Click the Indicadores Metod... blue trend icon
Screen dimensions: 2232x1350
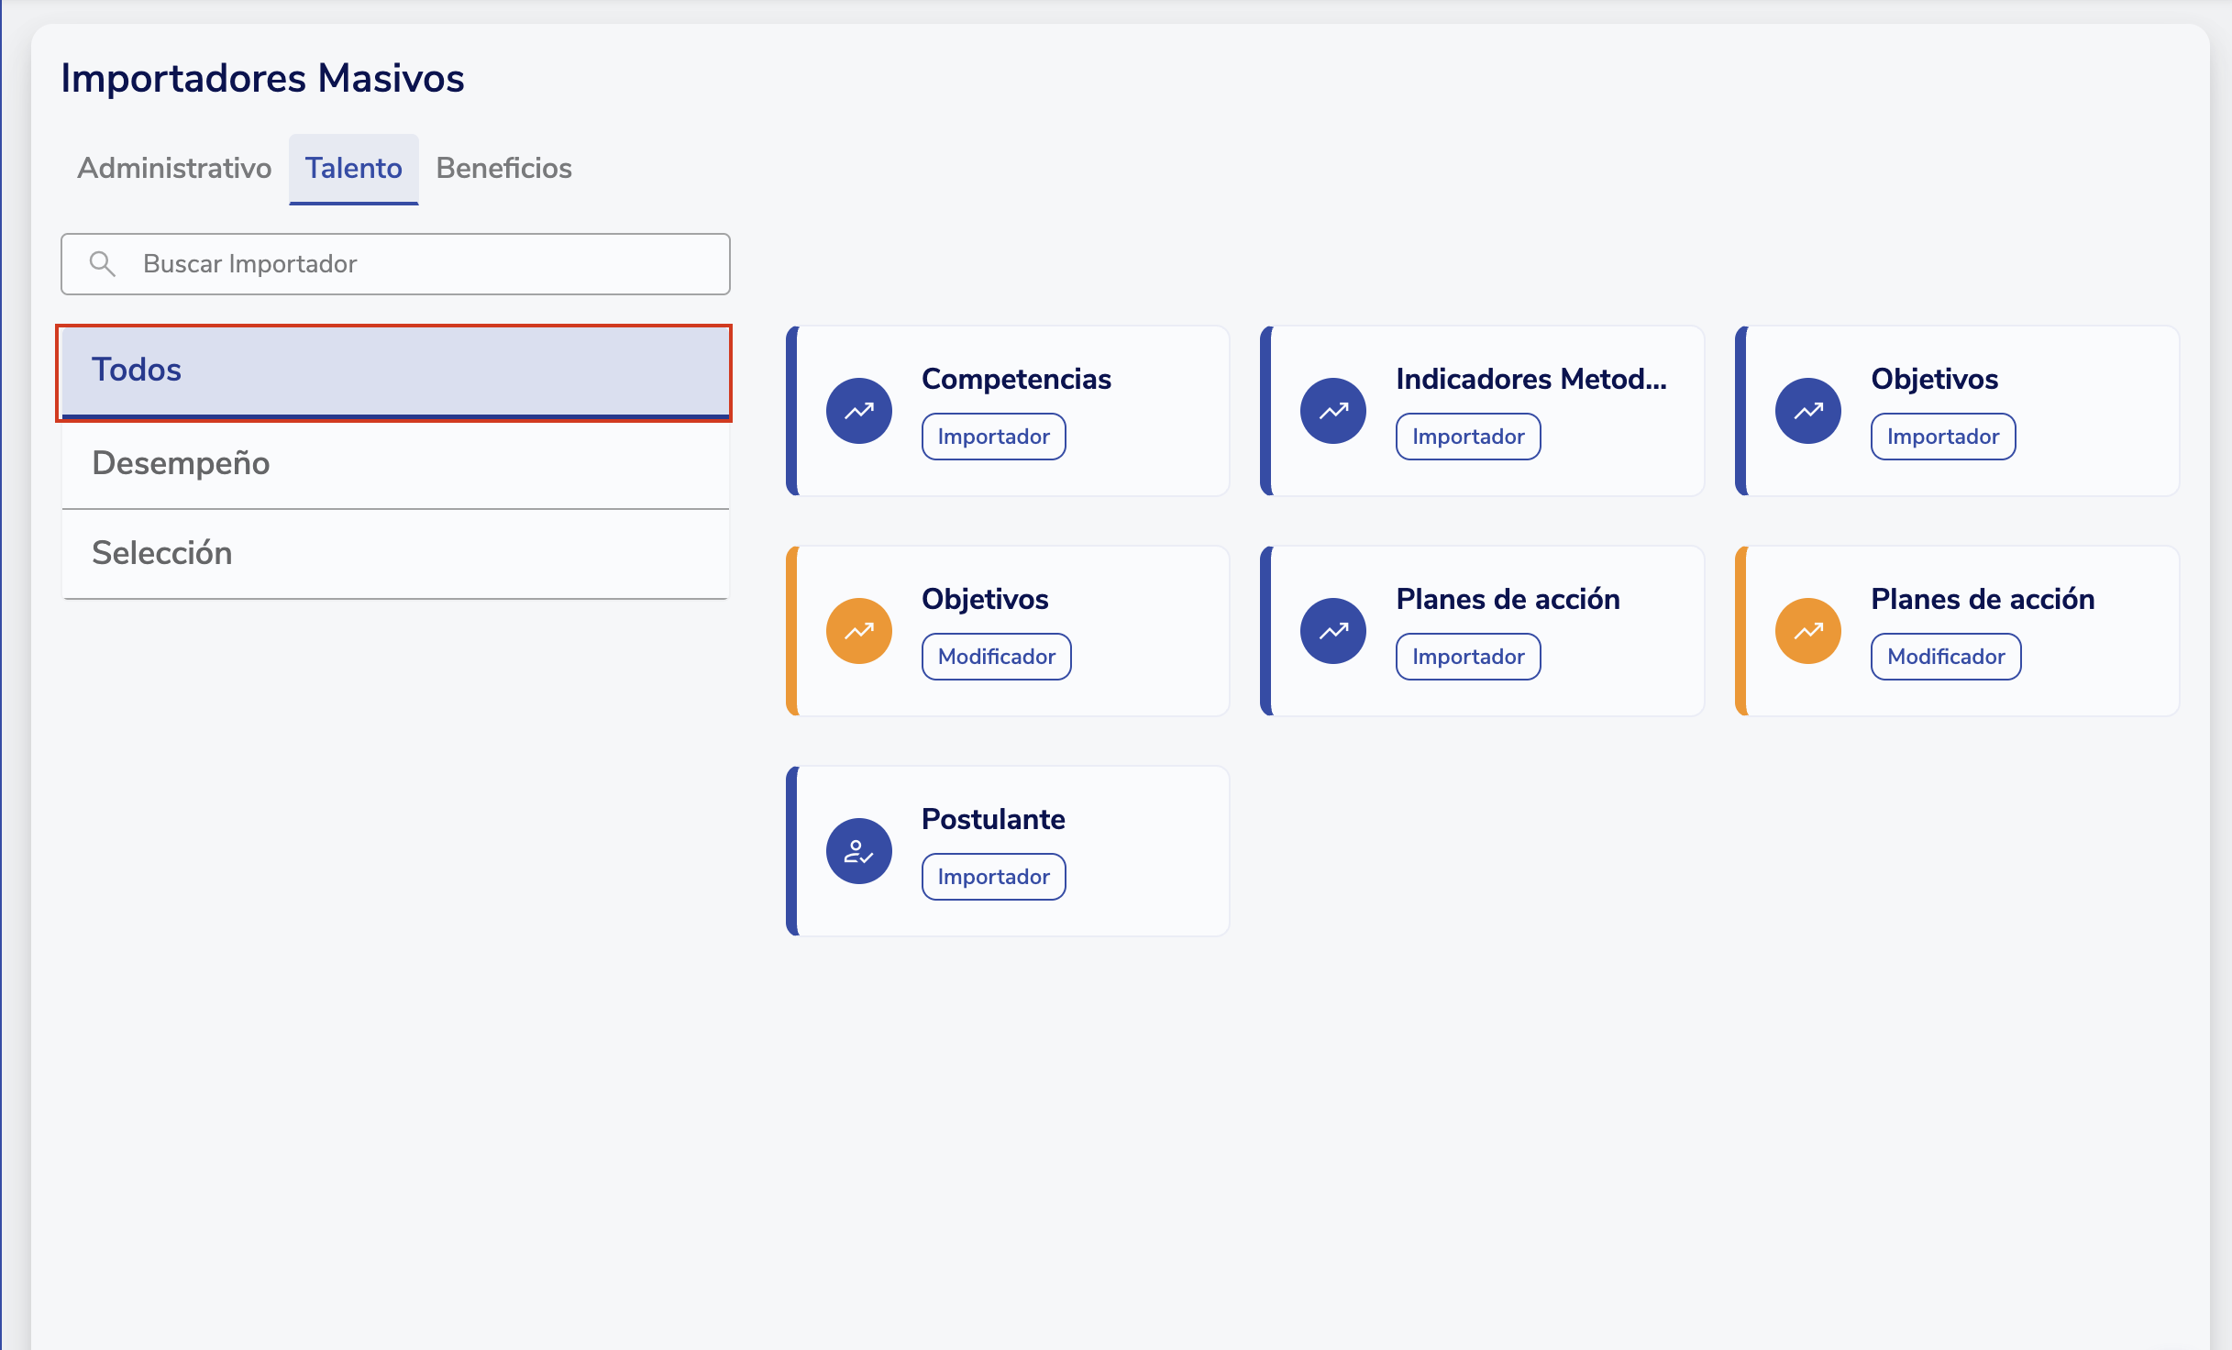click(1332, 411)
